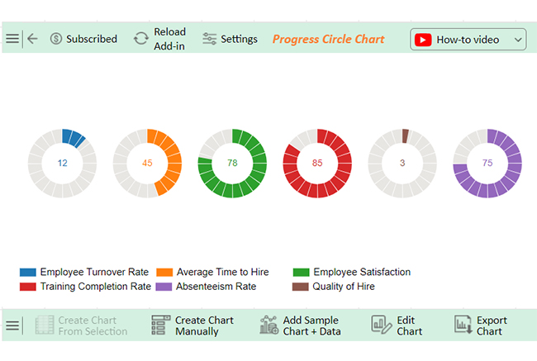
Task: Click the Average Time to Hire legend text
Action: point(222,272)
